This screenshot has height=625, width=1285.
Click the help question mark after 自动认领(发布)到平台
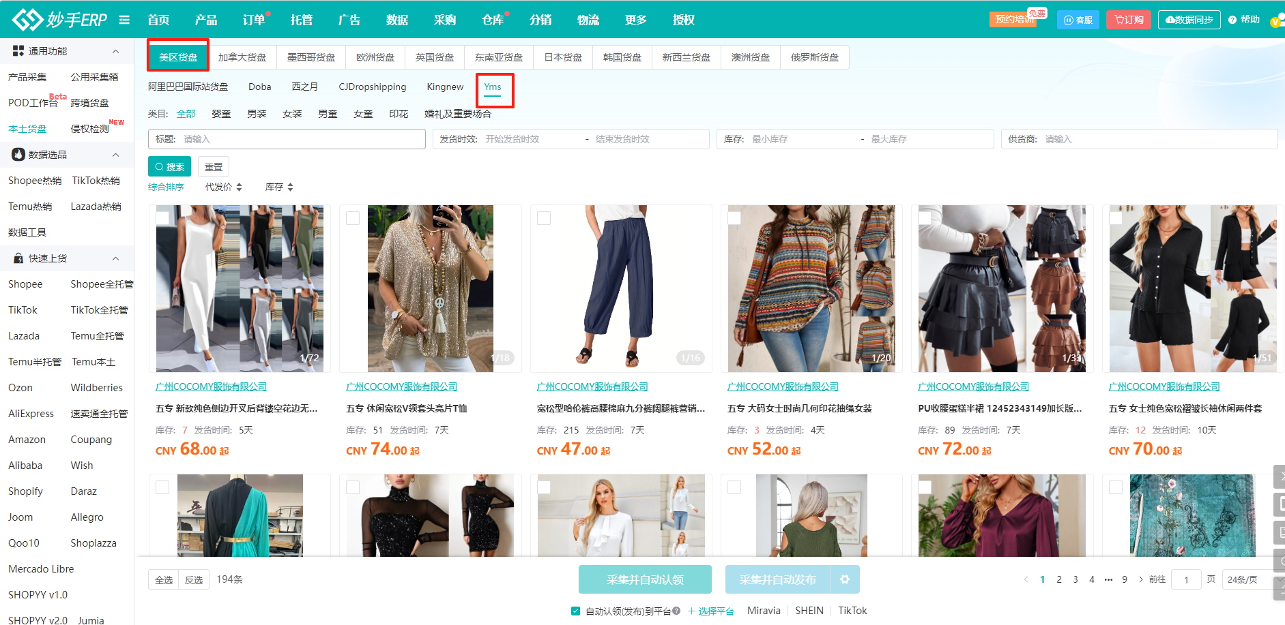click(x=676, y=611)
